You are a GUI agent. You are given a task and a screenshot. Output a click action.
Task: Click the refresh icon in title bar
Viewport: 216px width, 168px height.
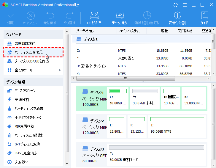pyautogui.click(x=176, y=5)
